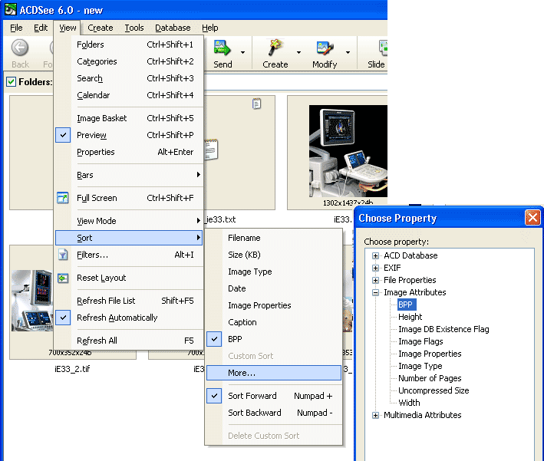544x461 pixels.
Task: Expand the Multimedia Attributes tree node
Action: [375, 415]
